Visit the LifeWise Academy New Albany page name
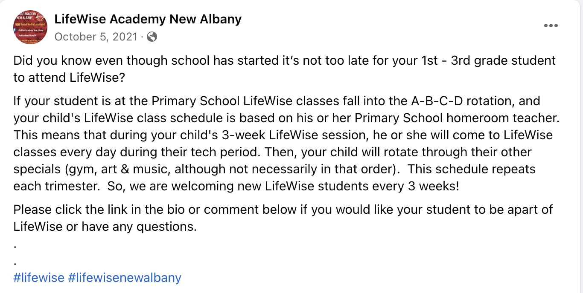The height and width of the screenshot is (293, 583). 148,19
